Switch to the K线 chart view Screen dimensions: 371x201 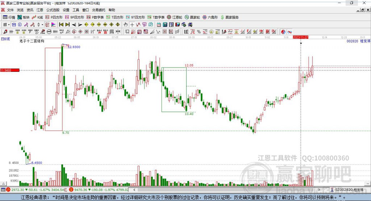tap(37, 17)
